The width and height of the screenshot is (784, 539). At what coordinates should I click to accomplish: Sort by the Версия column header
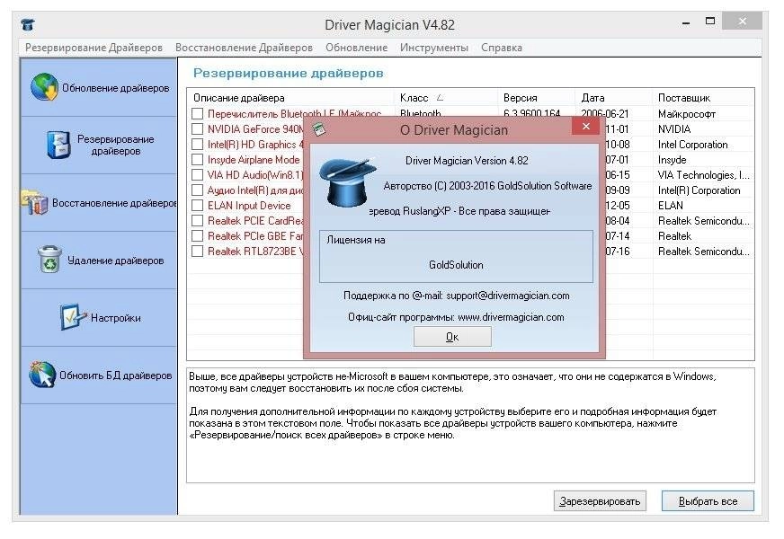pyautogui.click(x=537, y=97)
